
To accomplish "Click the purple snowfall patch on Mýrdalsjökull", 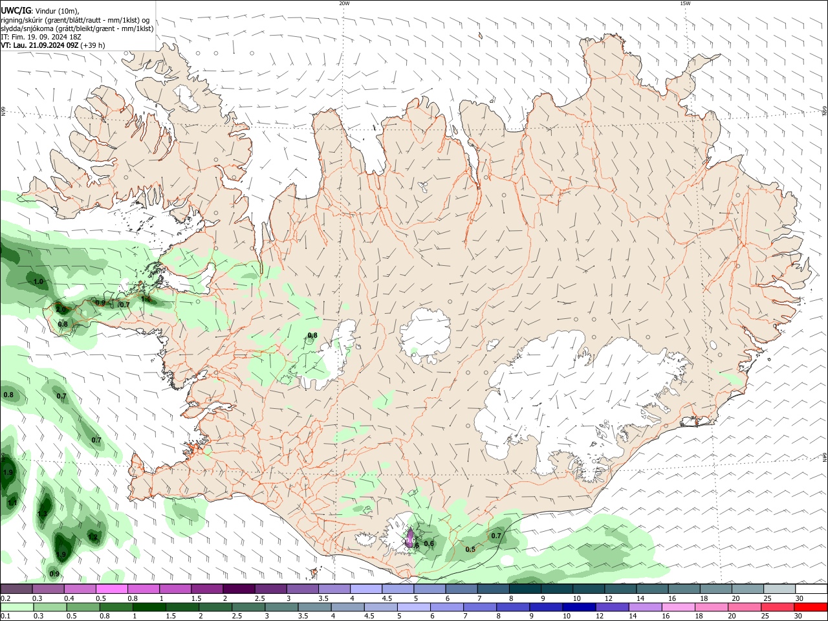I will pos(410,538).
